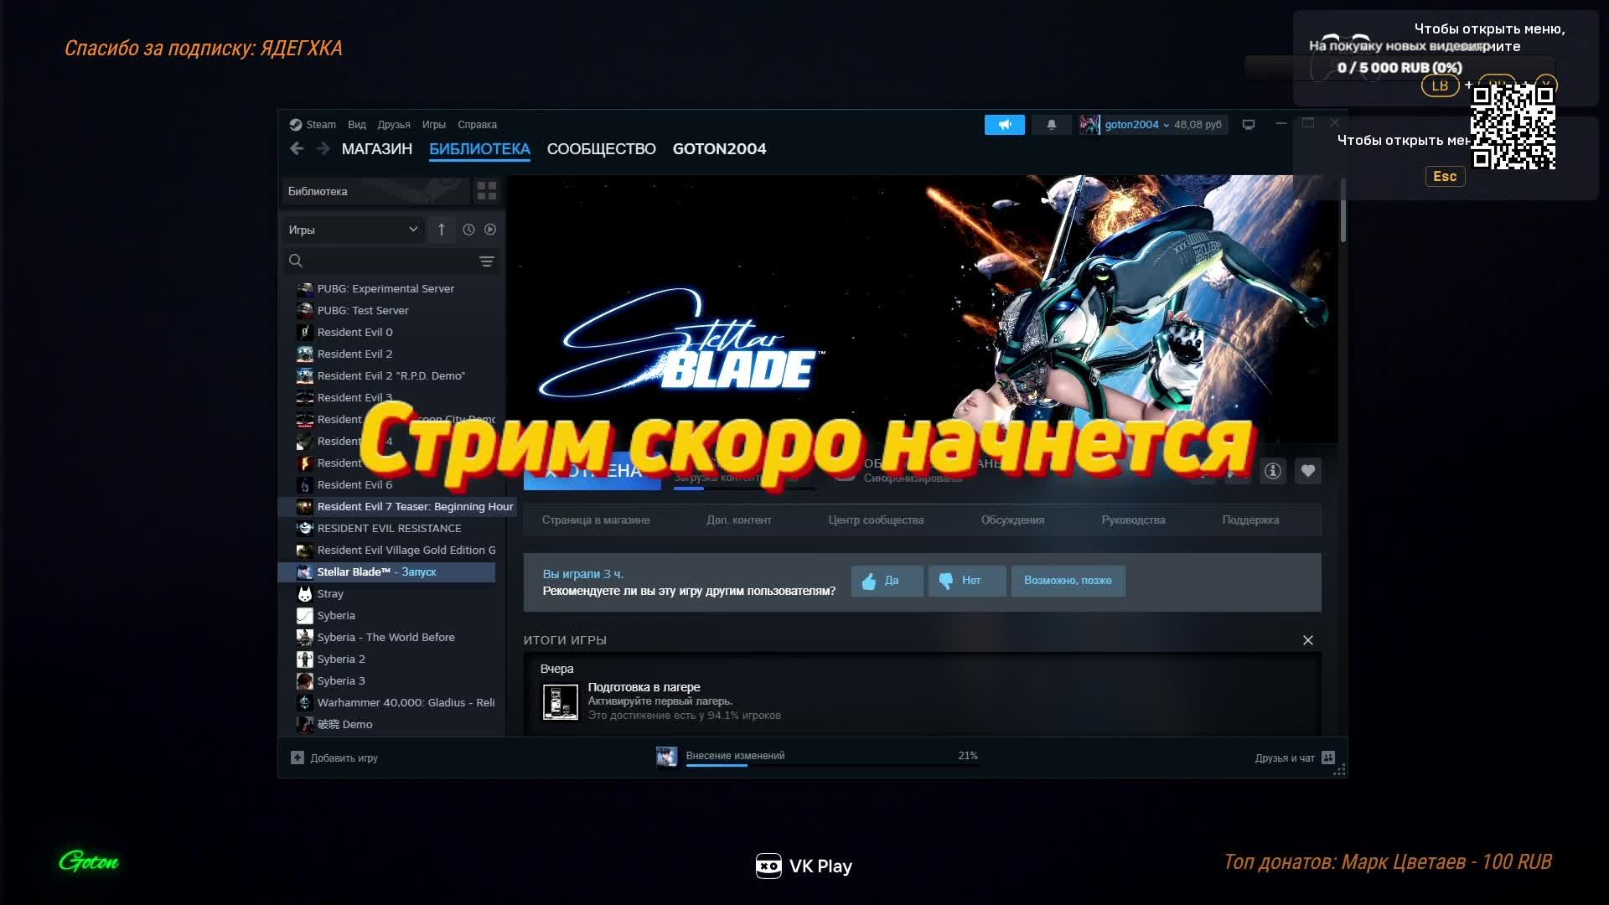Toggle recent activity clock filter
Screen dimensions: 1609x905
(x=468, y=230)
